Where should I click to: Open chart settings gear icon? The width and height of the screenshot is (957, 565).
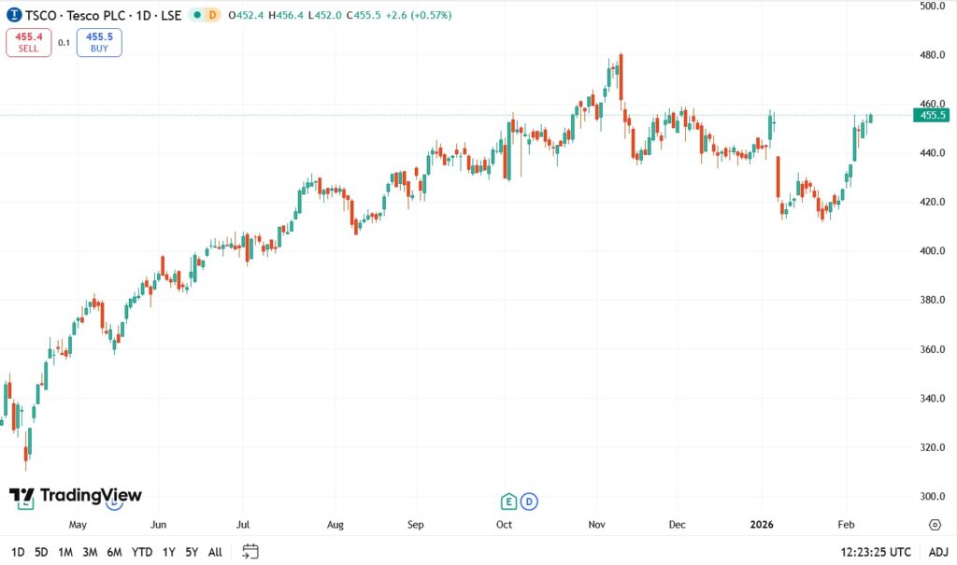pos(935,524)
